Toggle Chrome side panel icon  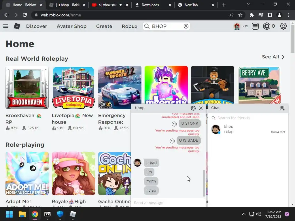click(x=270, y=15)
